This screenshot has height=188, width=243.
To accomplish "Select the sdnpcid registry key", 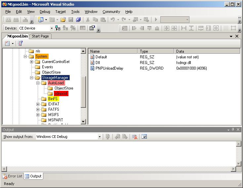I will pos(61,94).
